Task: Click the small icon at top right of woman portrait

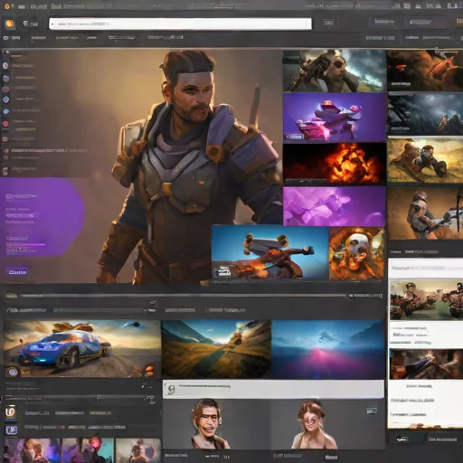Action: tap(372, 411)
